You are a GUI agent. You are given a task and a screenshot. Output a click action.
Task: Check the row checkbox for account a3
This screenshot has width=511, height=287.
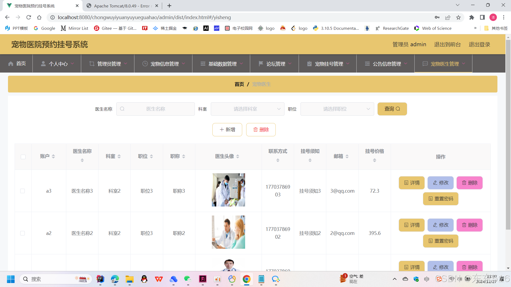coord(23,191)
